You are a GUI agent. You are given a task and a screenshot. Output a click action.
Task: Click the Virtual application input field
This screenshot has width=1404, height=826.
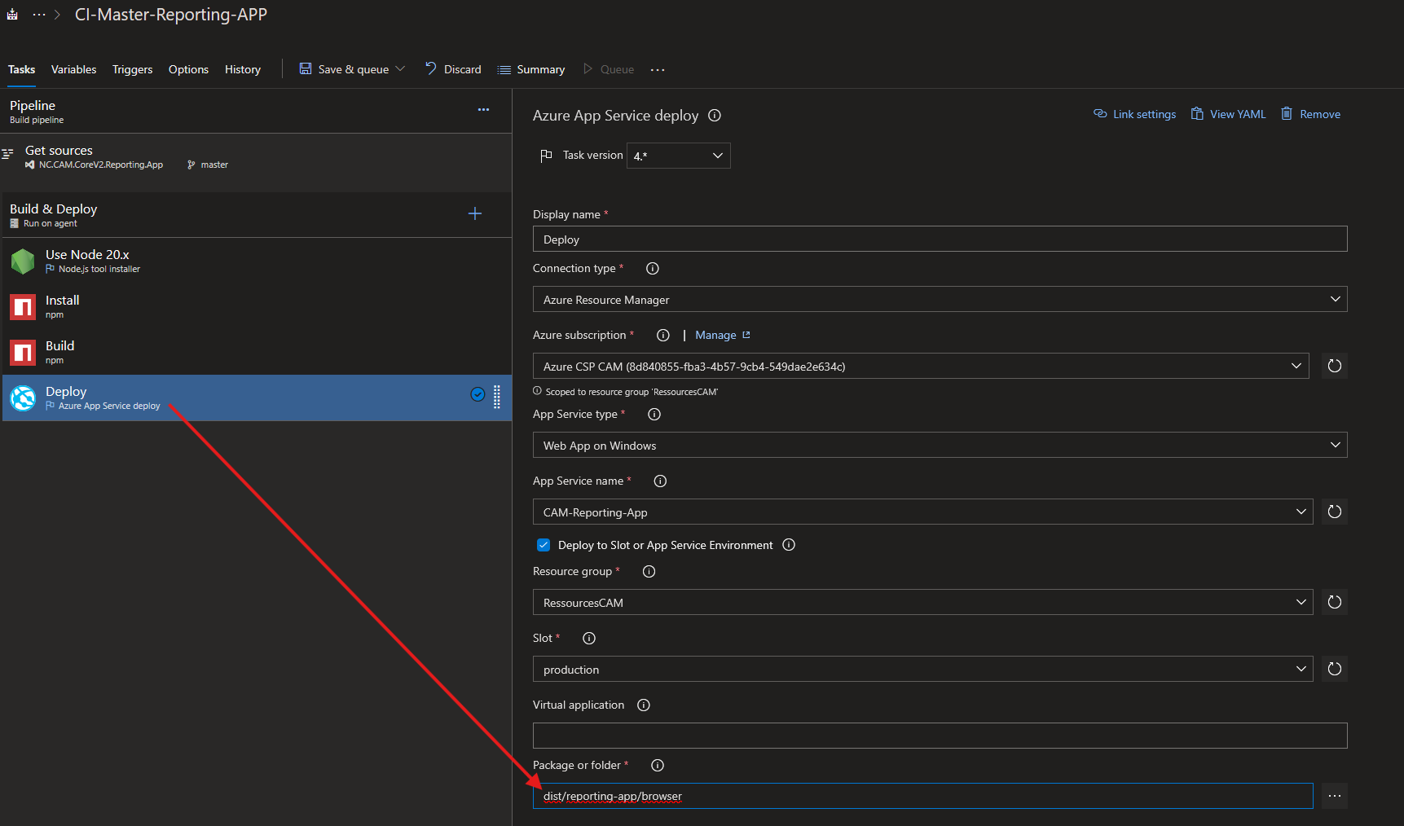[939, 736]
